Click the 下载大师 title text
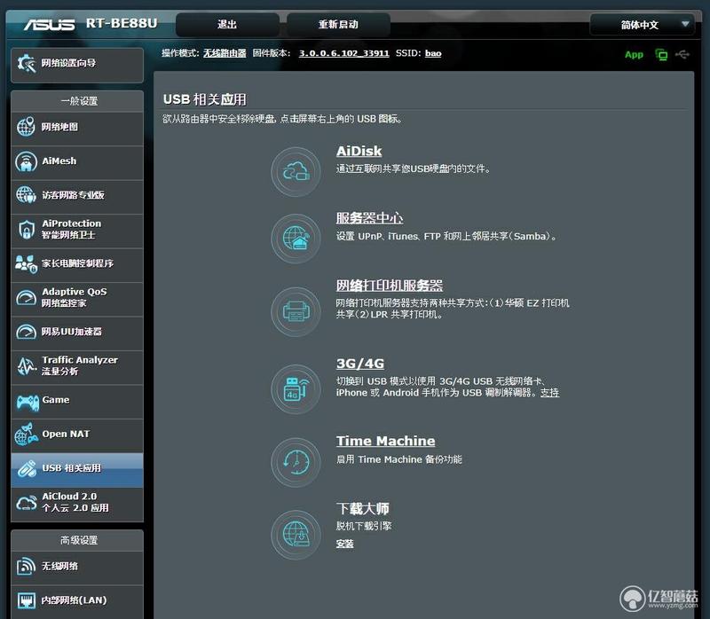 [362, 508]
